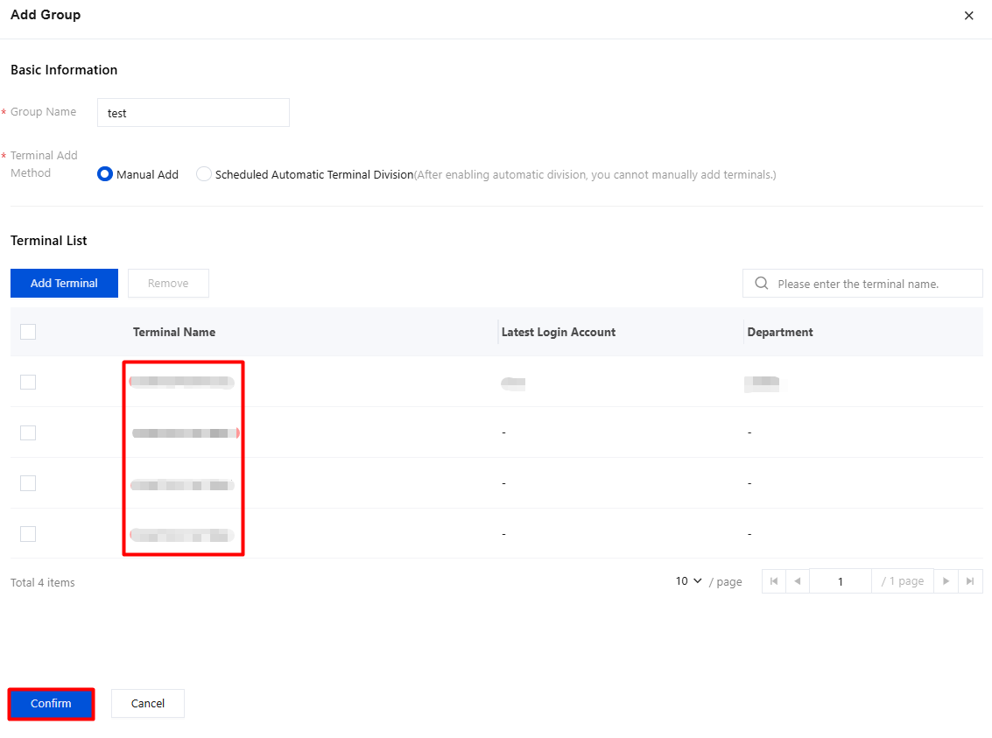
Task: Focus the terminal name search box
Action: (x=862, y=284)
